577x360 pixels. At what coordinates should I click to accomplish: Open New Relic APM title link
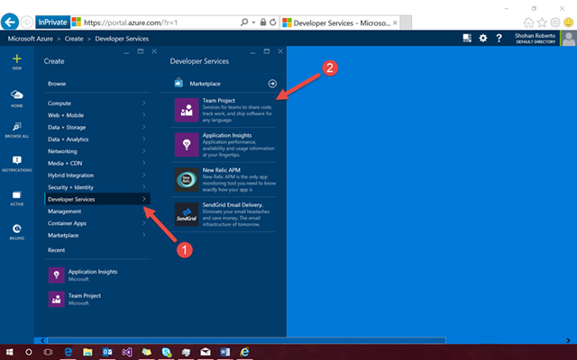pos(221,170)
